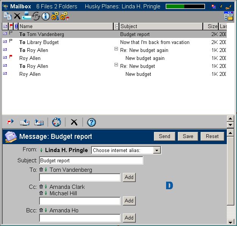
Task: Click the black X icon in message toolbar
Action: 74,122
